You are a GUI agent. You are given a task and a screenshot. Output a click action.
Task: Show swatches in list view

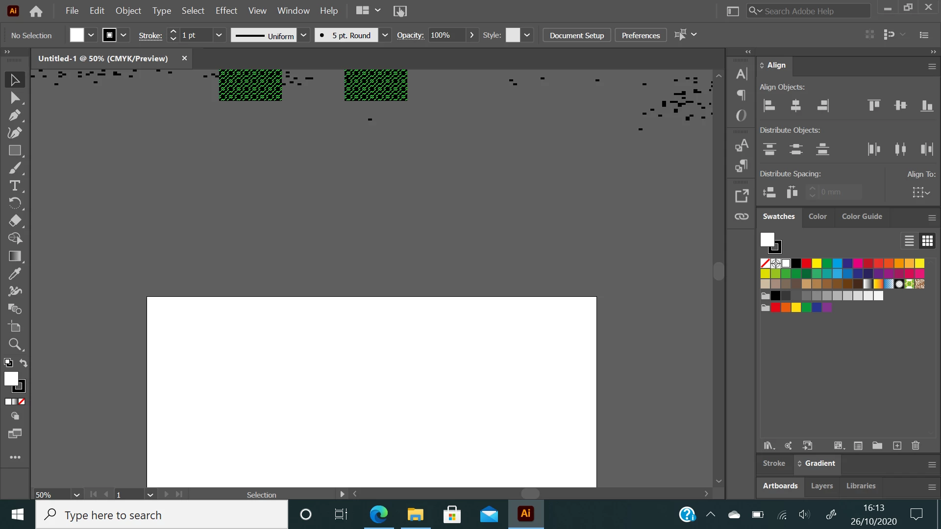(x=909, y=241)
